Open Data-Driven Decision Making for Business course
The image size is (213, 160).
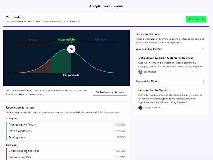coord(166,58)
